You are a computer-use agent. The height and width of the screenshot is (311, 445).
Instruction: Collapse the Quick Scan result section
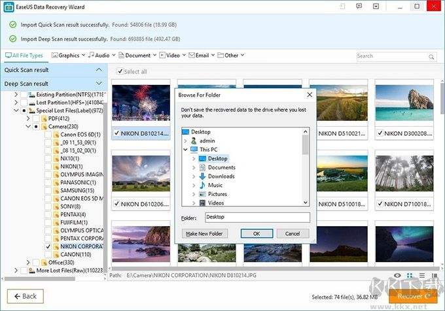99,69
